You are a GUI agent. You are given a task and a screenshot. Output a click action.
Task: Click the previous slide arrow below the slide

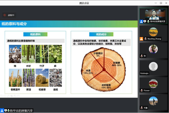(2, 96)
